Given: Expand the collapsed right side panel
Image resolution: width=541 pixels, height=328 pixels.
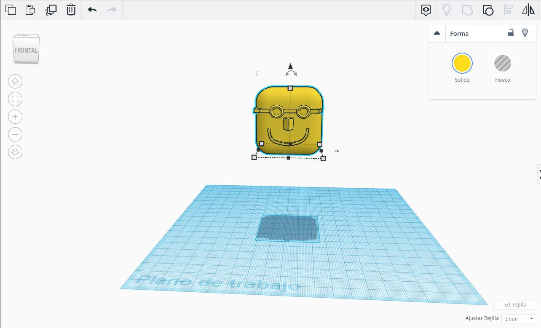Looking at the screenshot, I should [539, 174].
